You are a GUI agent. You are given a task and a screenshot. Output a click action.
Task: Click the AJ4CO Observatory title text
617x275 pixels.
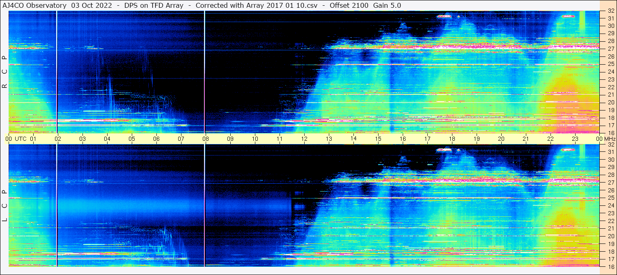[34, 5]
